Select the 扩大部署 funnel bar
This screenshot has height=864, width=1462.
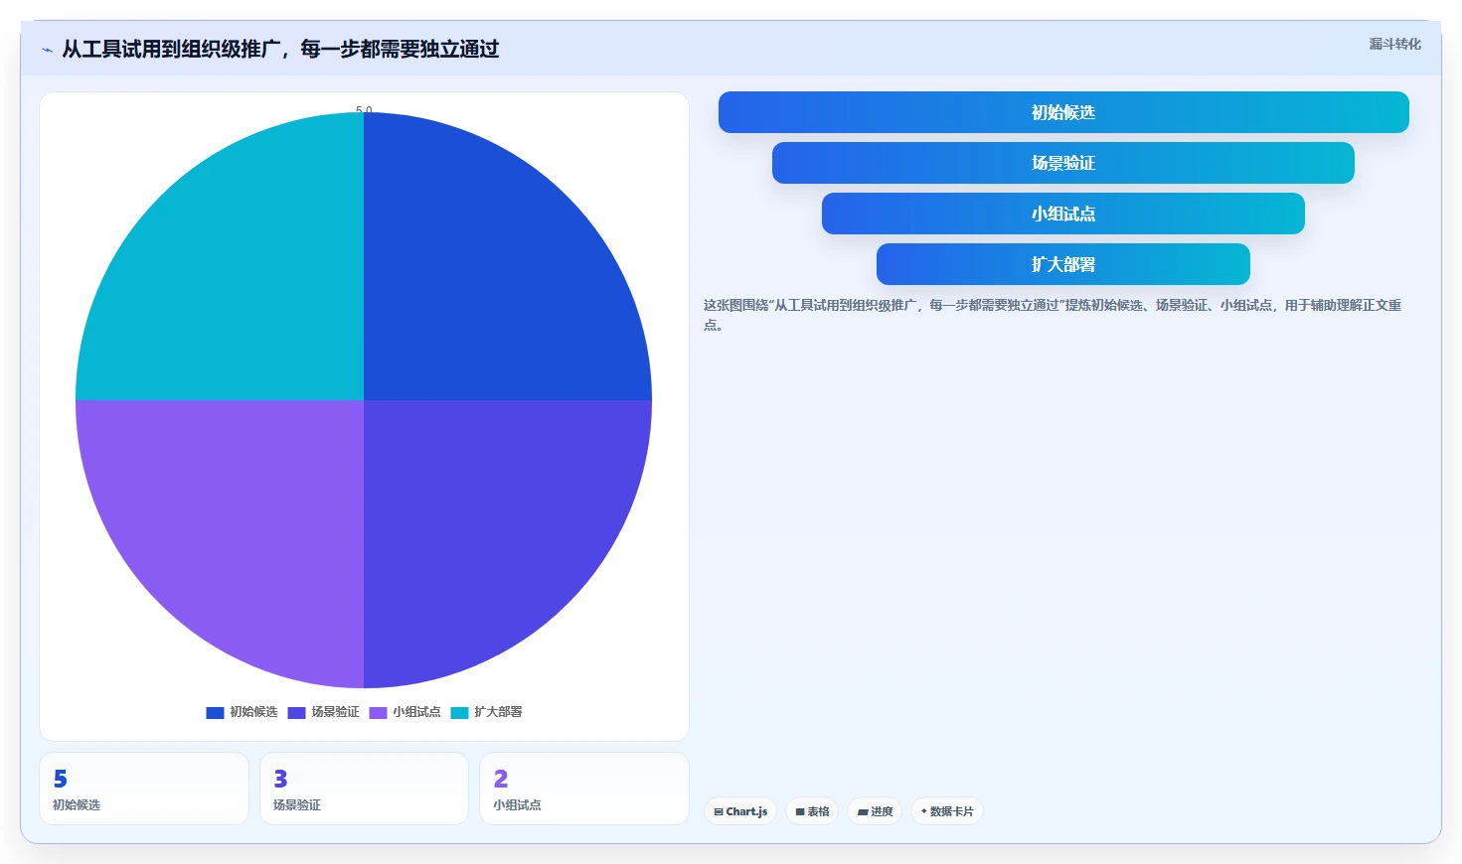(1063, 264)
